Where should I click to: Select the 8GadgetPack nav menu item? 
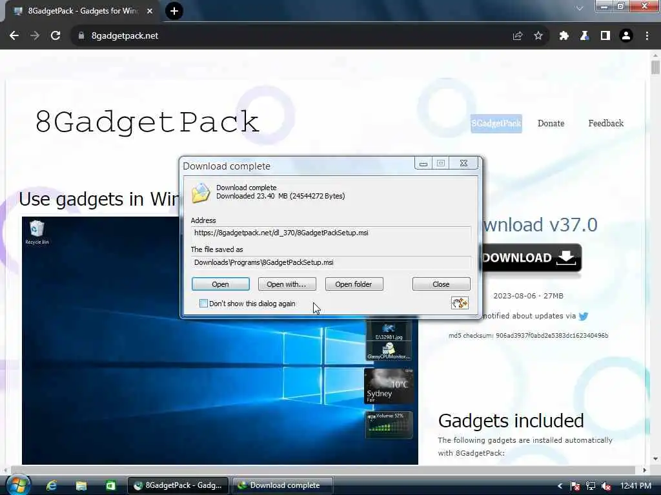[496, 123]
